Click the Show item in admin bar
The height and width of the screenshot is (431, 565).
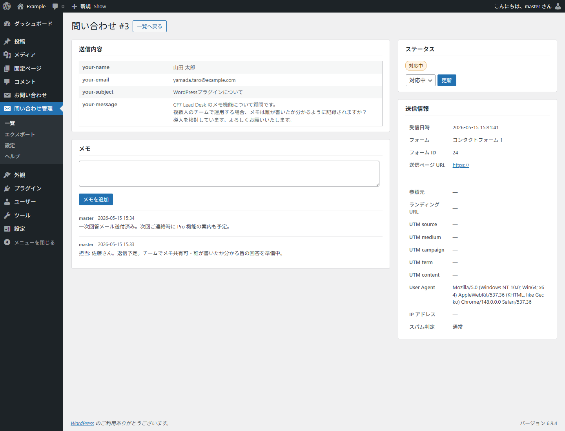click(x=100, y=6)
